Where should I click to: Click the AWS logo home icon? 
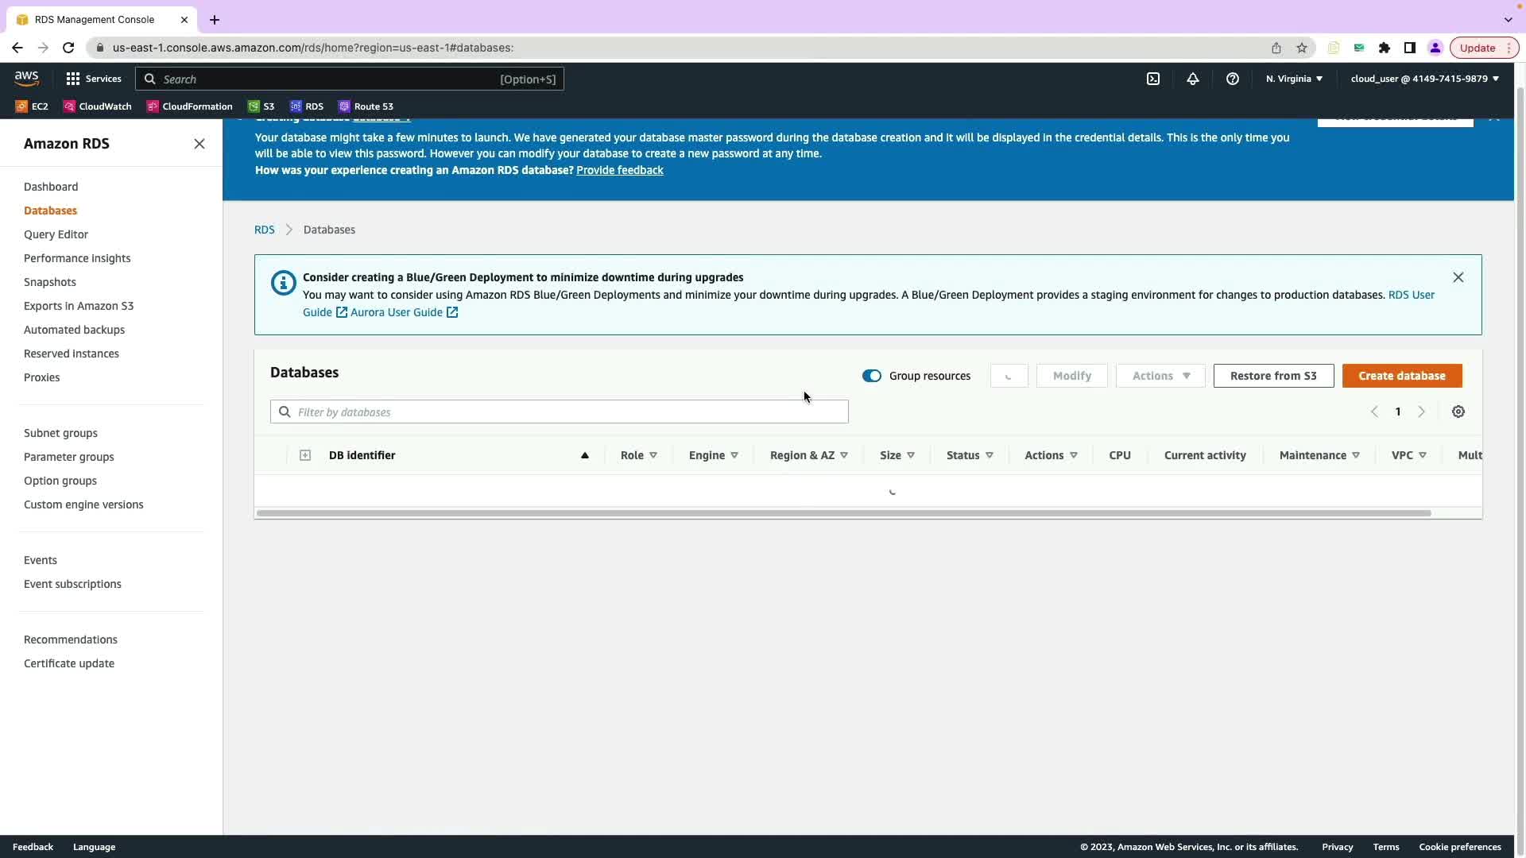point(26,78)
